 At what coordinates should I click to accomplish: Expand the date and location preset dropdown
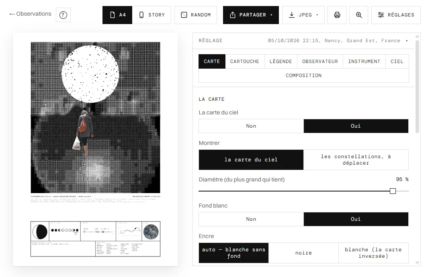click(x=338, y=41)
